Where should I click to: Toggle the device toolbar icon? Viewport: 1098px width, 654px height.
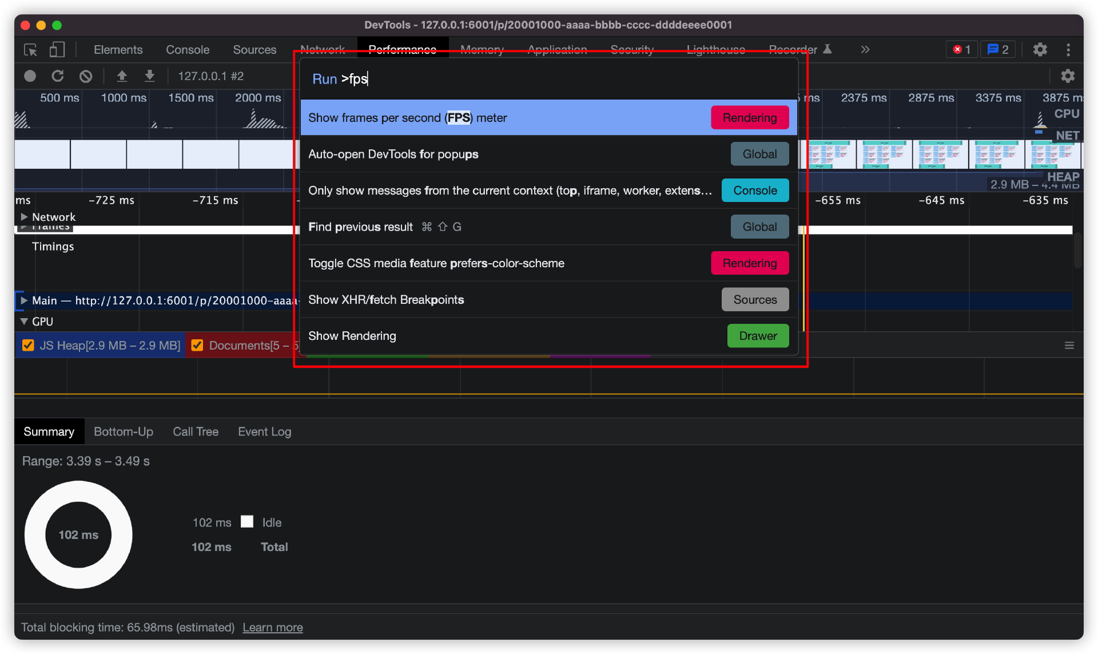click(x=57, y=50)
